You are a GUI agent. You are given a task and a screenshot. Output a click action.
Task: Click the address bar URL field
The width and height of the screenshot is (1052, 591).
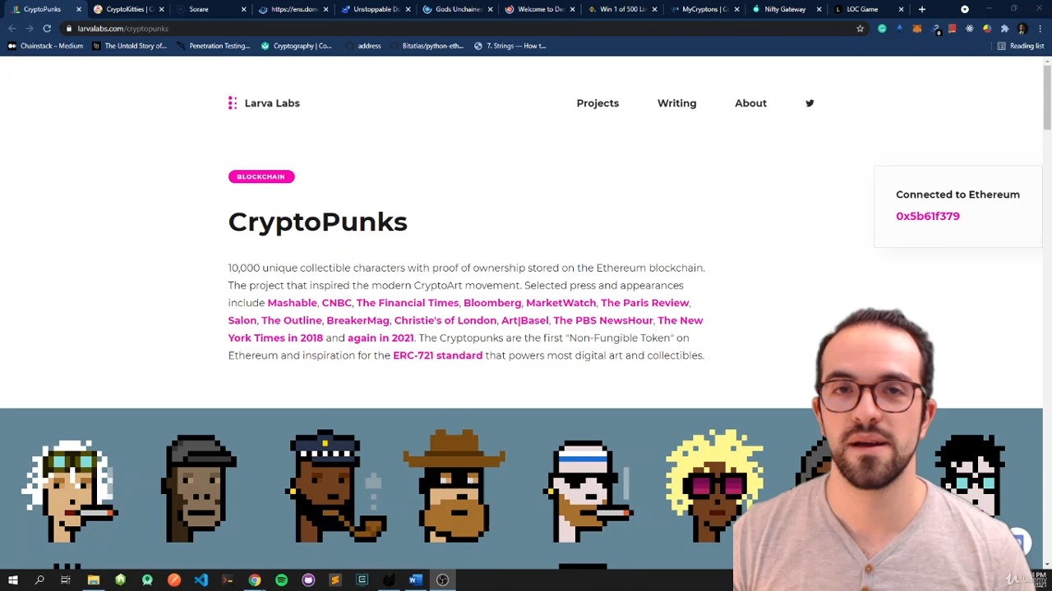(460, 29)
